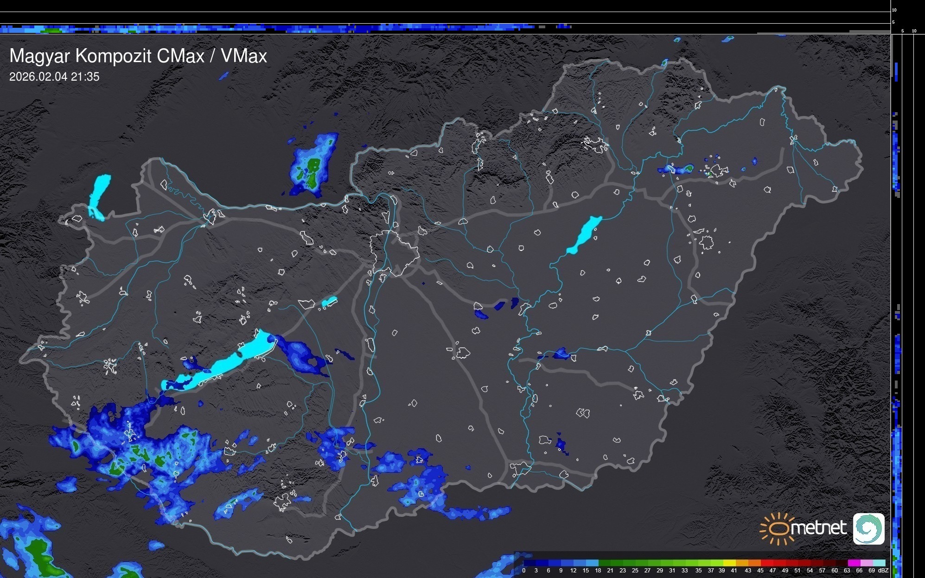Click the orange 43 dBZ legend swatch

pos(754,563)
